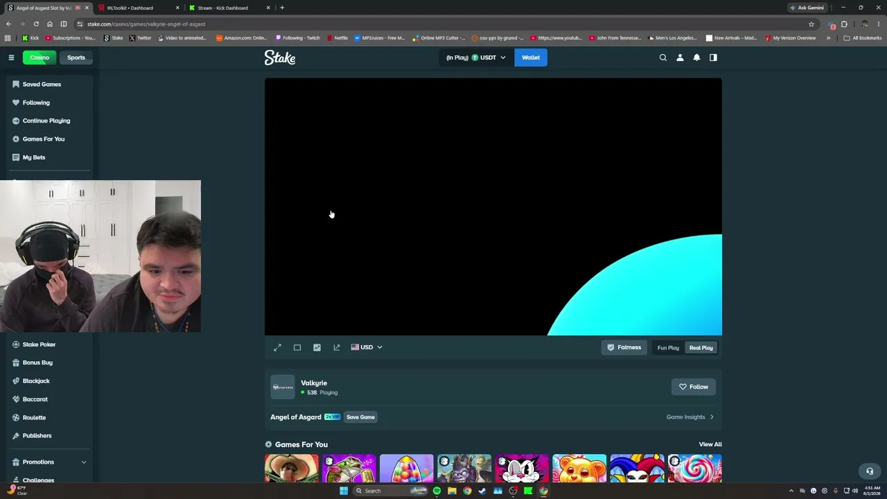Switch to Real Play mode
The width and height of the screenshot is (887, 499).
701,348
